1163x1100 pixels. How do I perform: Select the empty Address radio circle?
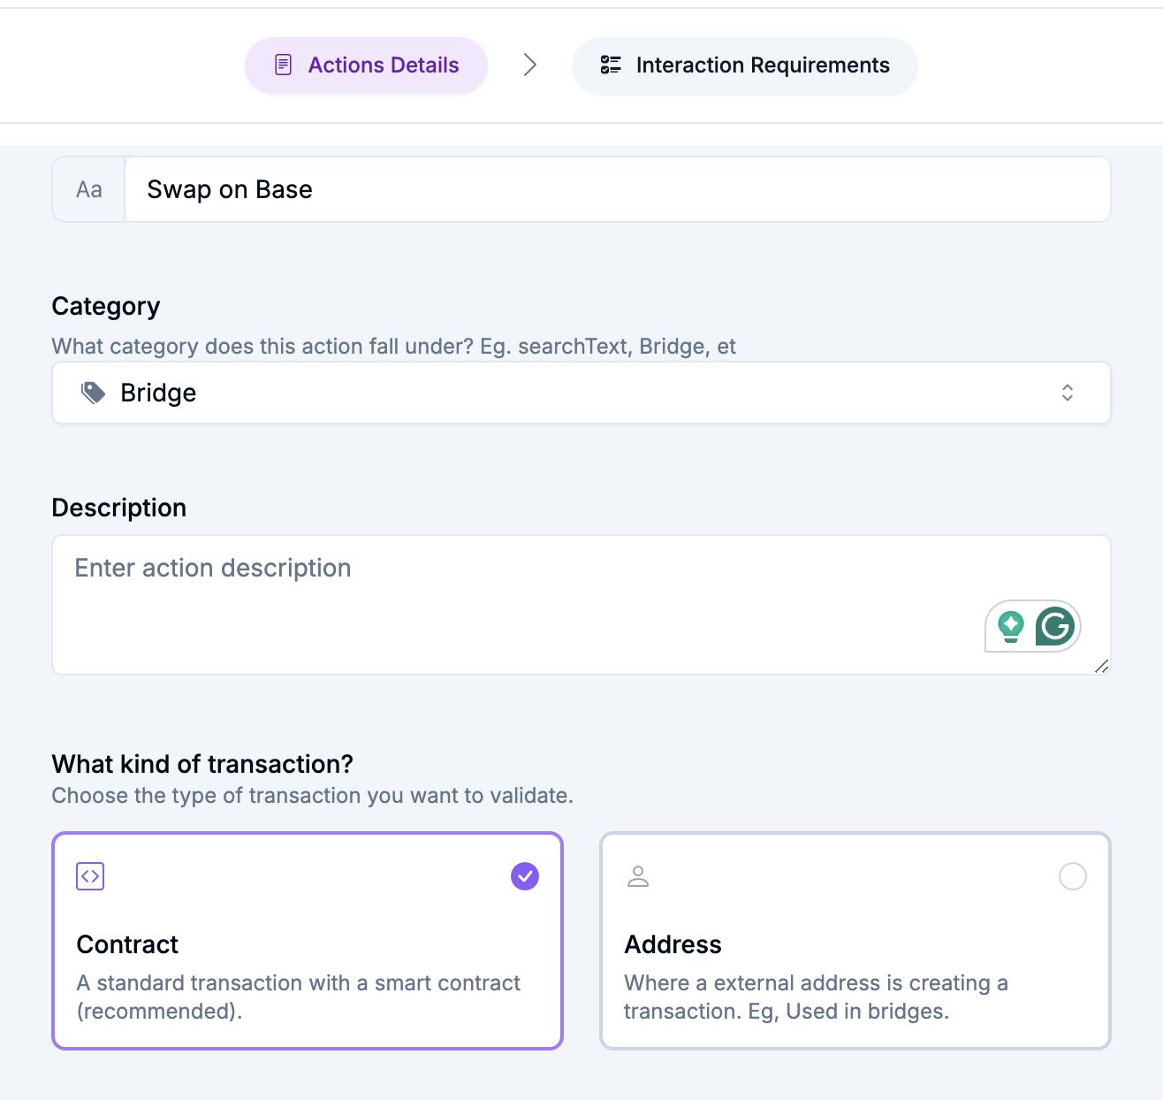coord(1072,876)
